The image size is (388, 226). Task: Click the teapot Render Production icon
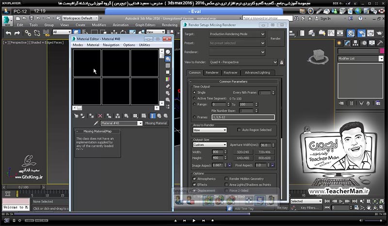pyautogui.click(x=380, y=33)
